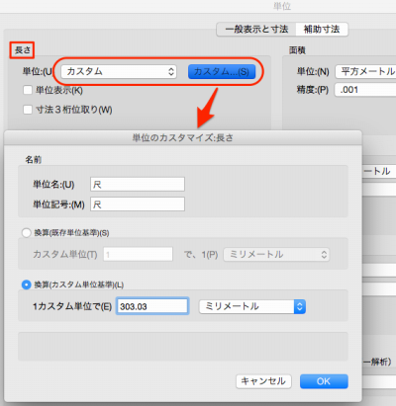Click the 単位のカスタマイズ:長さ title bar
The width and height of the screenshot is (396, 406).
point(183,137)
